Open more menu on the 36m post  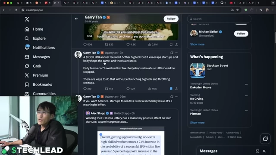point(177,96)
